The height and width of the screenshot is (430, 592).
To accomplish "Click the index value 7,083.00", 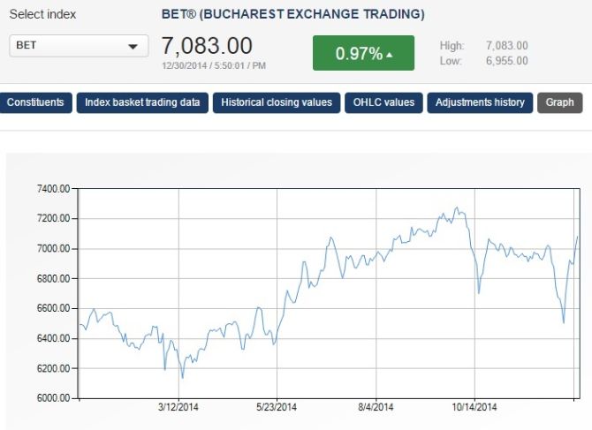I will point(207,46).
